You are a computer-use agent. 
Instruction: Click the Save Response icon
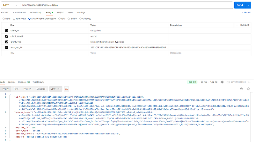[x=228, y=82]
